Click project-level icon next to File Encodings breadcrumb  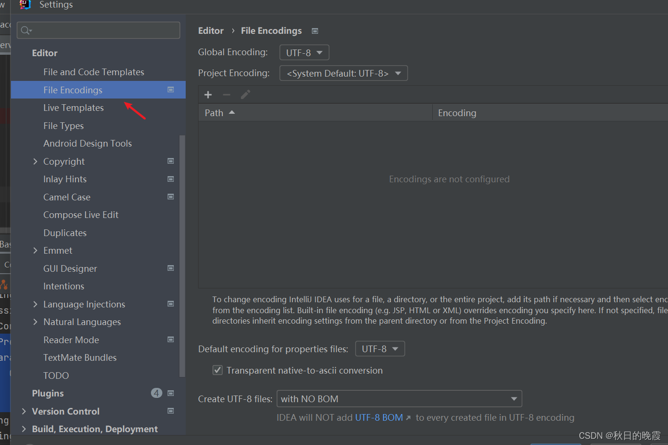[315, 31]
